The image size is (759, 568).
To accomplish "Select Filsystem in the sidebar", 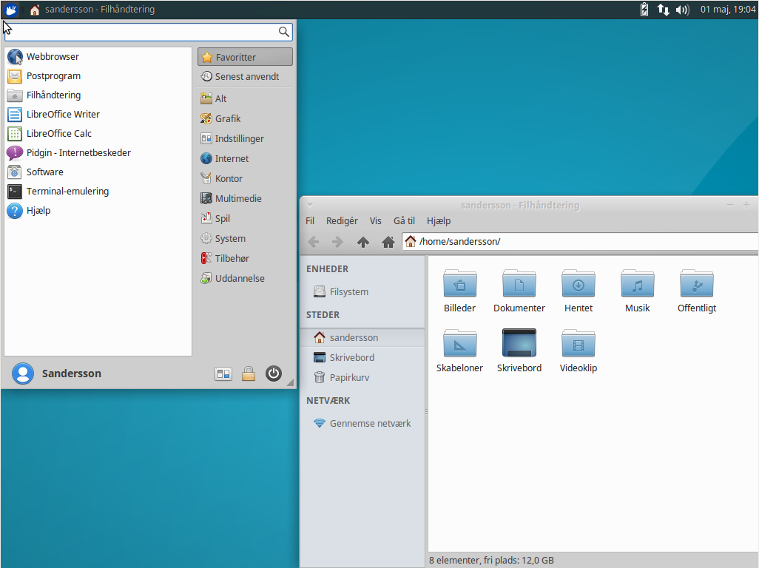I will pyautogui.click(x=362, y=291).
